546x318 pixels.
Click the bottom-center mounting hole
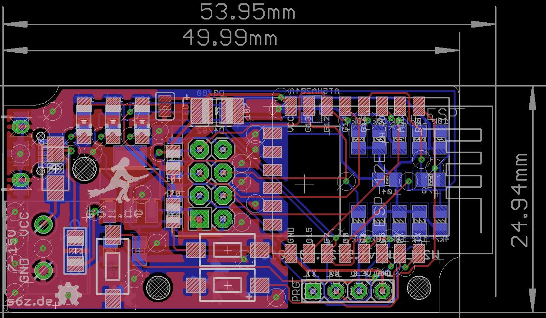point(158,287)
